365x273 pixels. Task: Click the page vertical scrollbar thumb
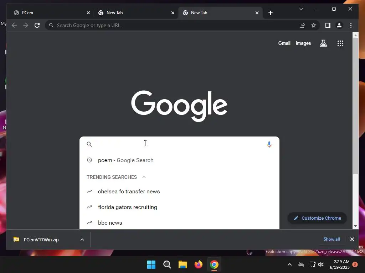[355, 106]
